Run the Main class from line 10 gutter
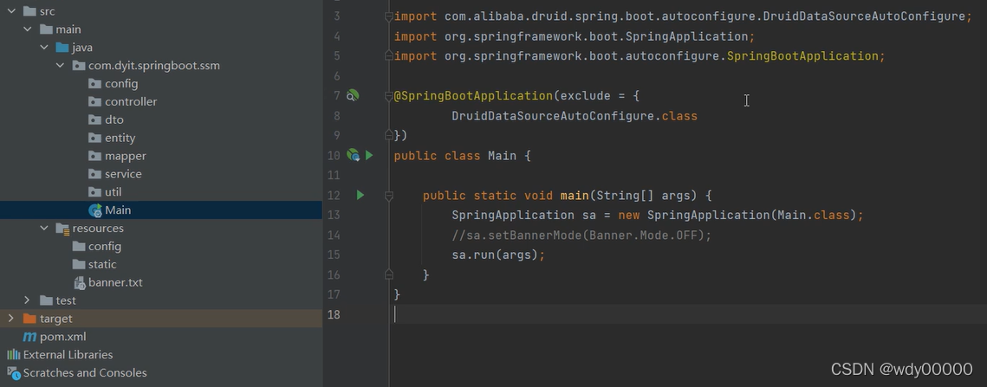 pos(369,156)
